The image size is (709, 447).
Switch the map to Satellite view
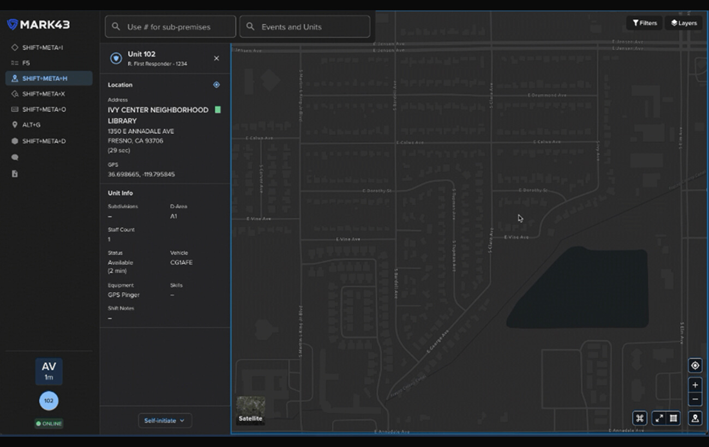point(250,410)
